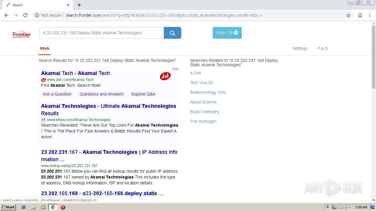This screenshot has height=211, width=376.
Task: Close the Search browser tab
Action: pos(68,5)
